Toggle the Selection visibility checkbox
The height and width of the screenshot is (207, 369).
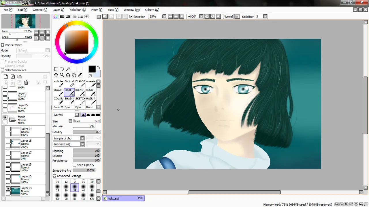pyautogui.click(x=131, y=17)
